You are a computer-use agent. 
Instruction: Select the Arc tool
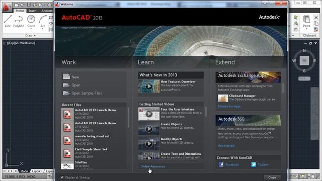42,21
